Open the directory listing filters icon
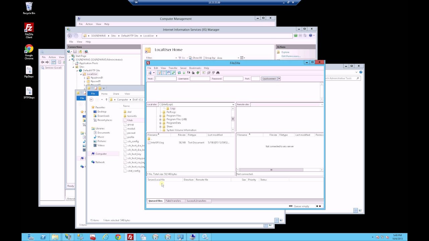Image resolution: width=429 pixels, height=241 pixels. tap(204, 73)
